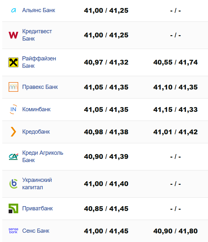Click the Сенс Банк logo icon
This screenshot has height=242, width=208.
click(x=13, y=231)
